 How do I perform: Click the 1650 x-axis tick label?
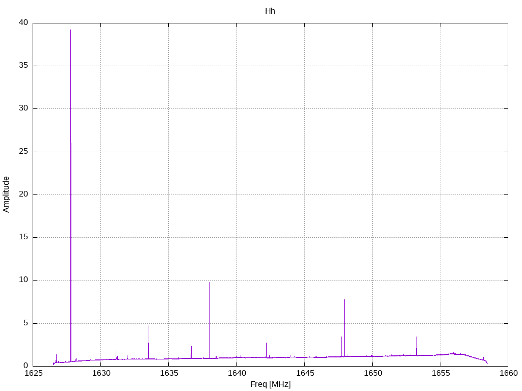click(x=373, y=373)
